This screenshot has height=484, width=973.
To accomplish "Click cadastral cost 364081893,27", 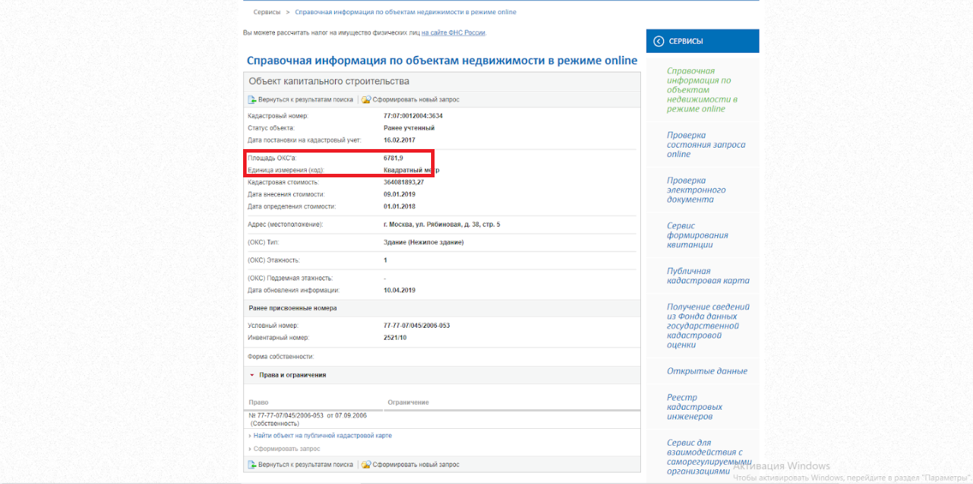I will click(x=404, y=182).
